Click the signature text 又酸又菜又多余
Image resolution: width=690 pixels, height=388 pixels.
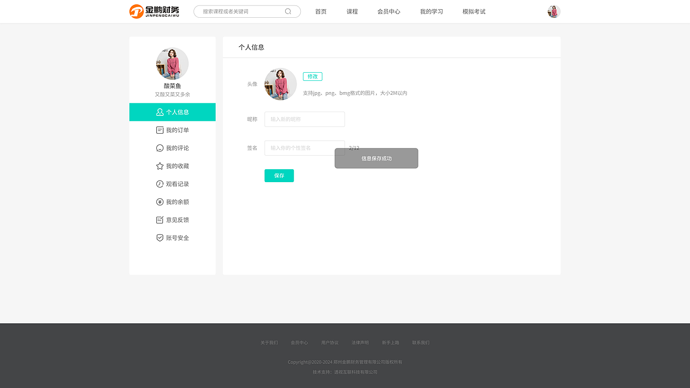pos(172,94)
